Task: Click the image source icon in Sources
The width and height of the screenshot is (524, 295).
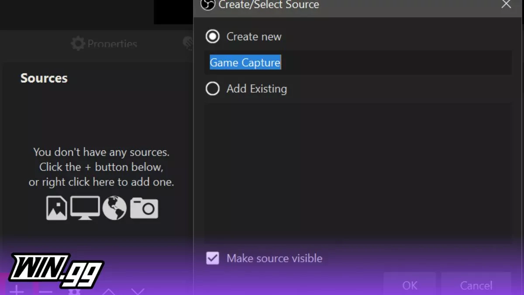Action: (x=57, y=208)
